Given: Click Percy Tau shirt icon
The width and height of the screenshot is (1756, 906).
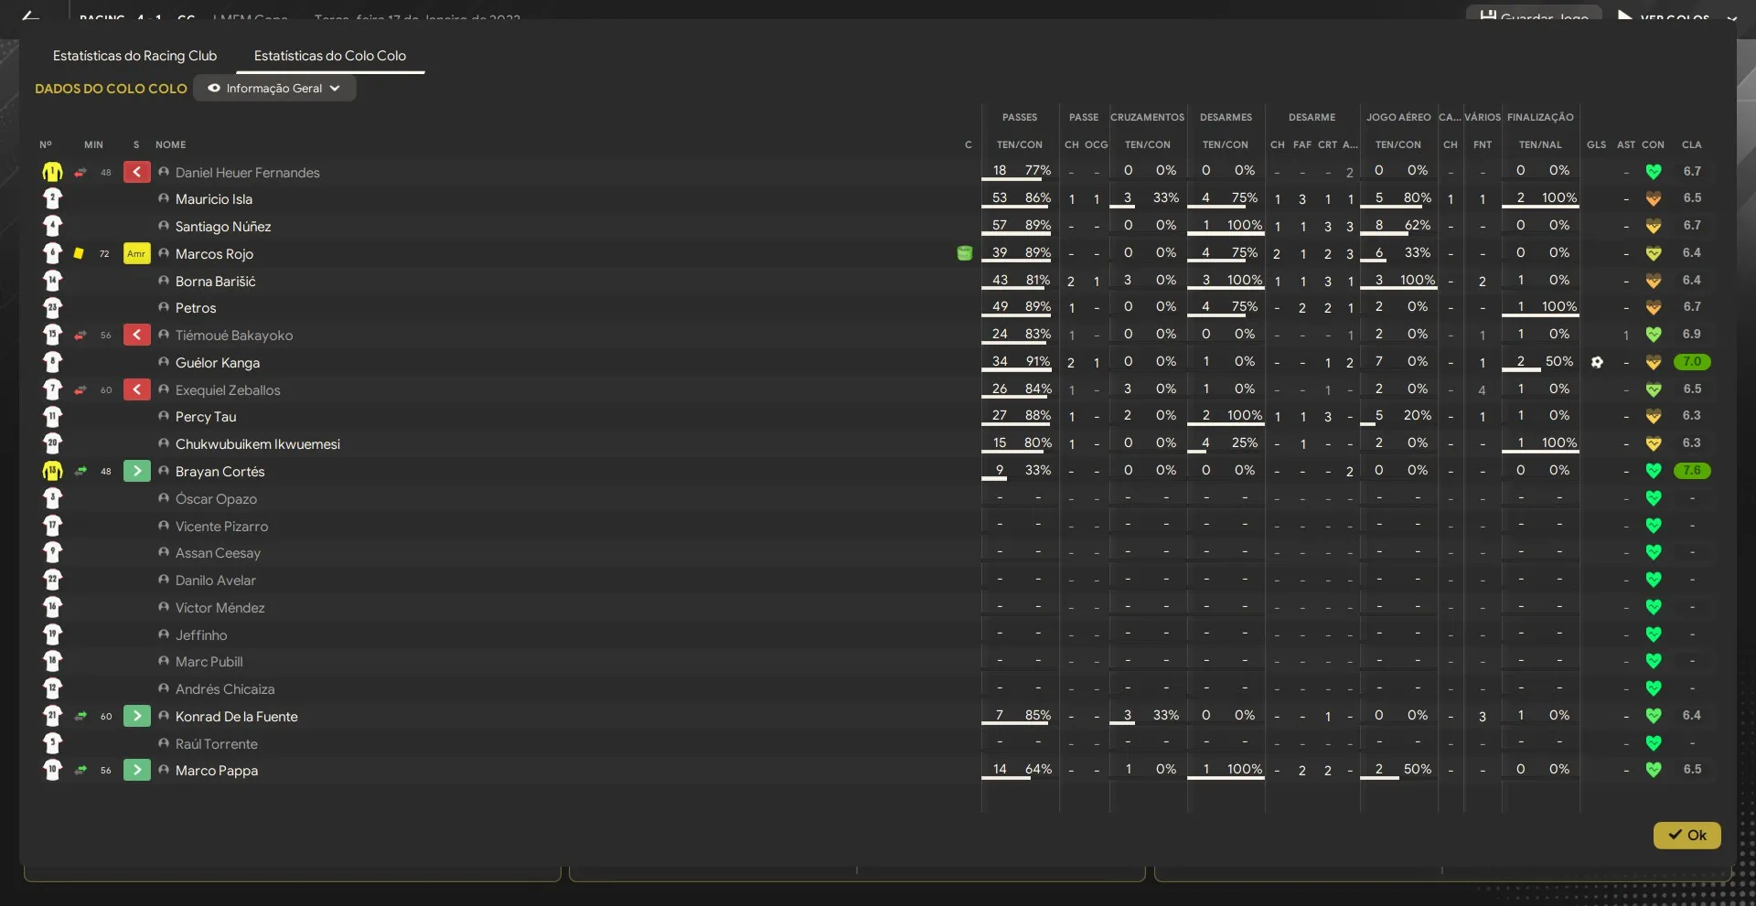Looking at the screenshot, I should coord(52,416).
